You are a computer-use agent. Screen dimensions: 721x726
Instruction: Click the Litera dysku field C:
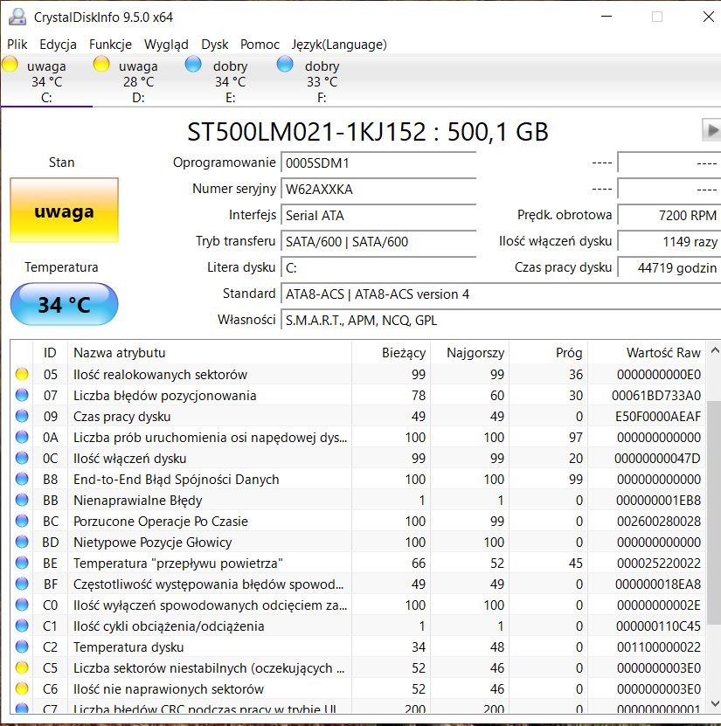point(378,267)
